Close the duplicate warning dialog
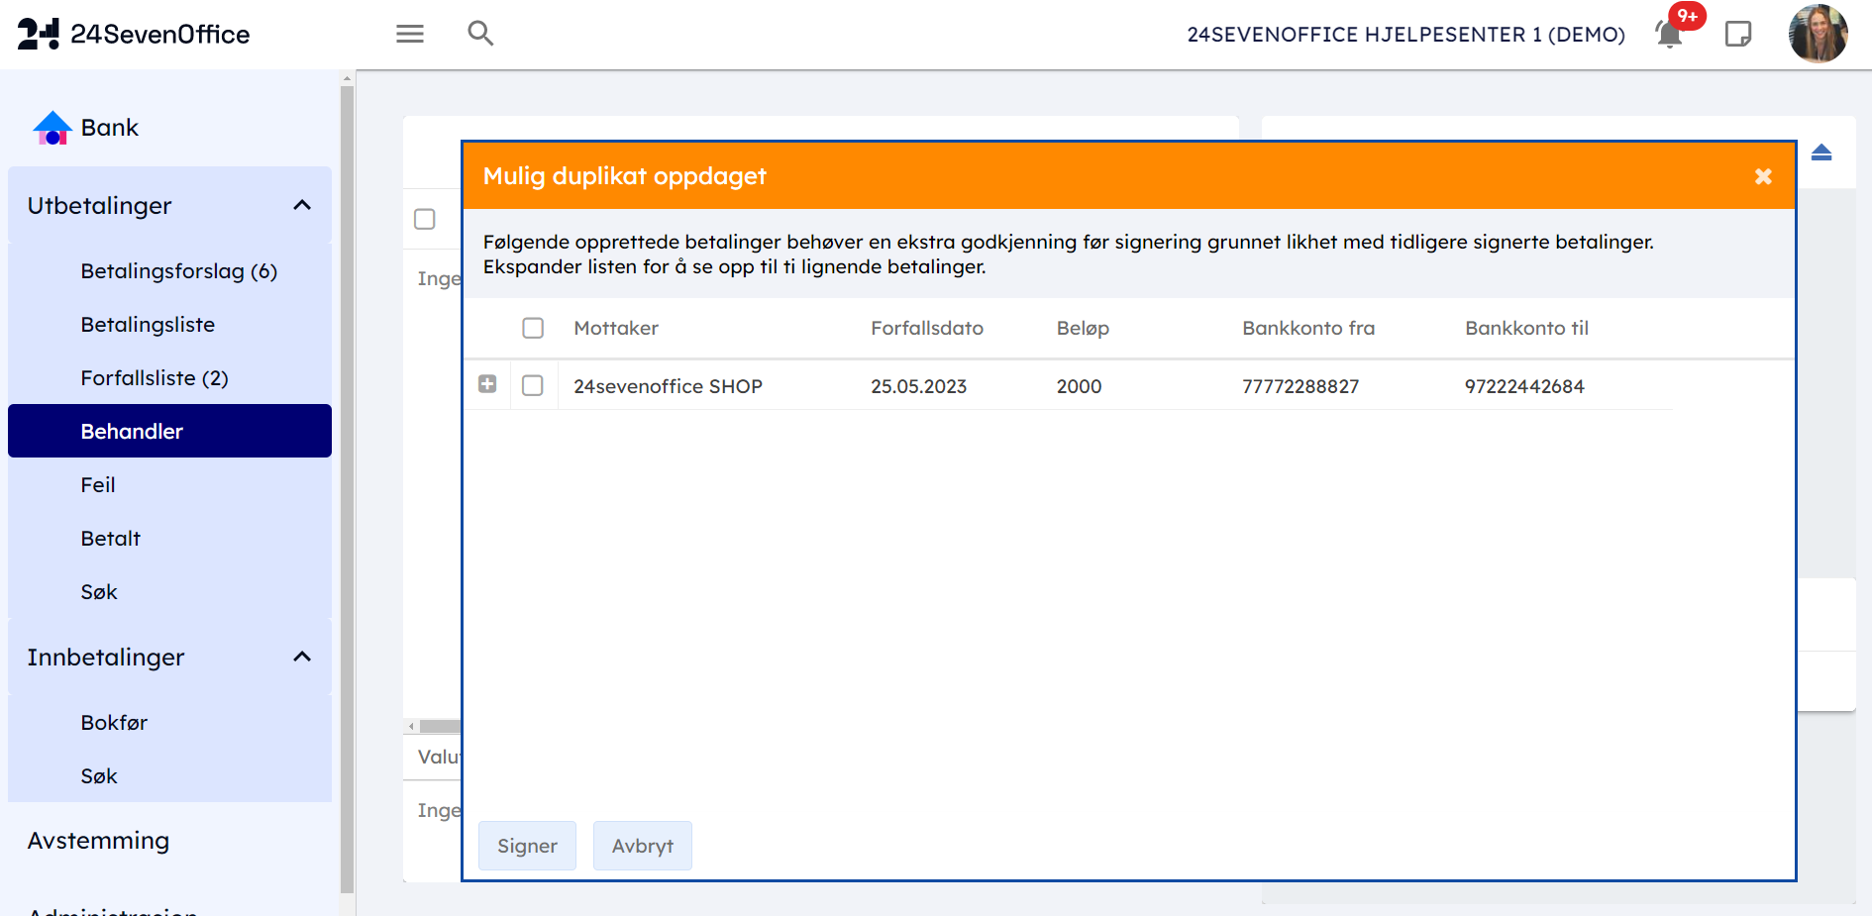This screenshot has height=916, width=1872. (x=1763, y=176)
